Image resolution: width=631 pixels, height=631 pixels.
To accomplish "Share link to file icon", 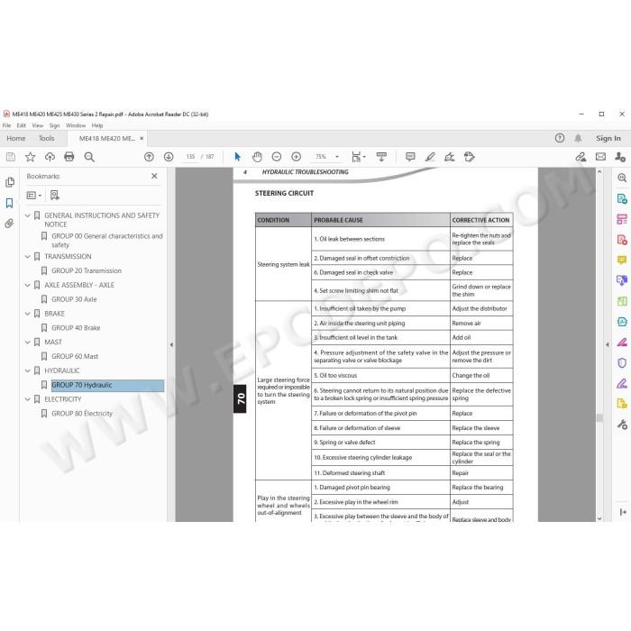I will click(581, 157).
